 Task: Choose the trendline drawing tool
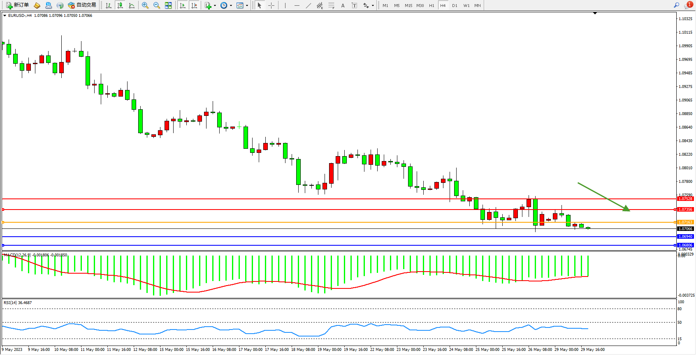308,5
